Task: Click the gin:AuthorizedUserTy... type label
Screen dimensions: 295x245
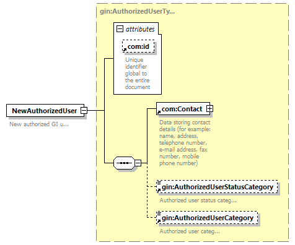Action: pyautogui.click(x=138, y=11)
